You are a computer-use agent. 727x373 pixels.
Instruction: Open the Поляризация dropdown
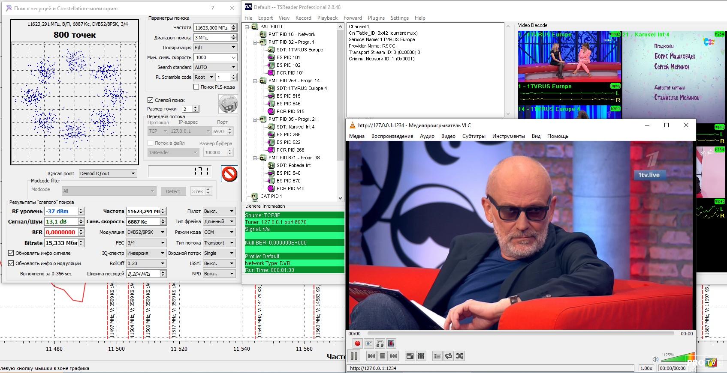pos(215,48)
